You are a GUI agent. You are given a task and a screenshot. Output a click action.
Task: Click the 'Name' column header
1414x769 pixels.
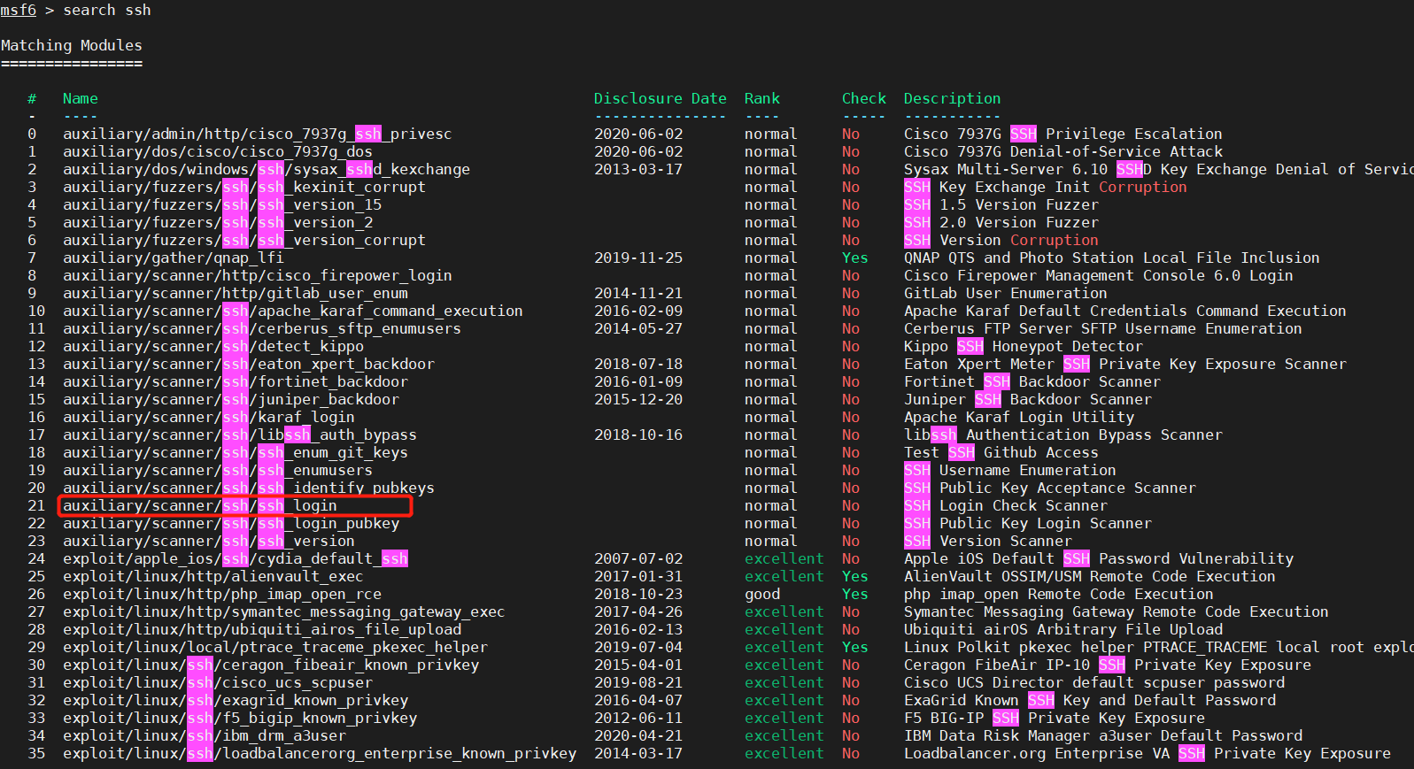[x=81, y=98]
